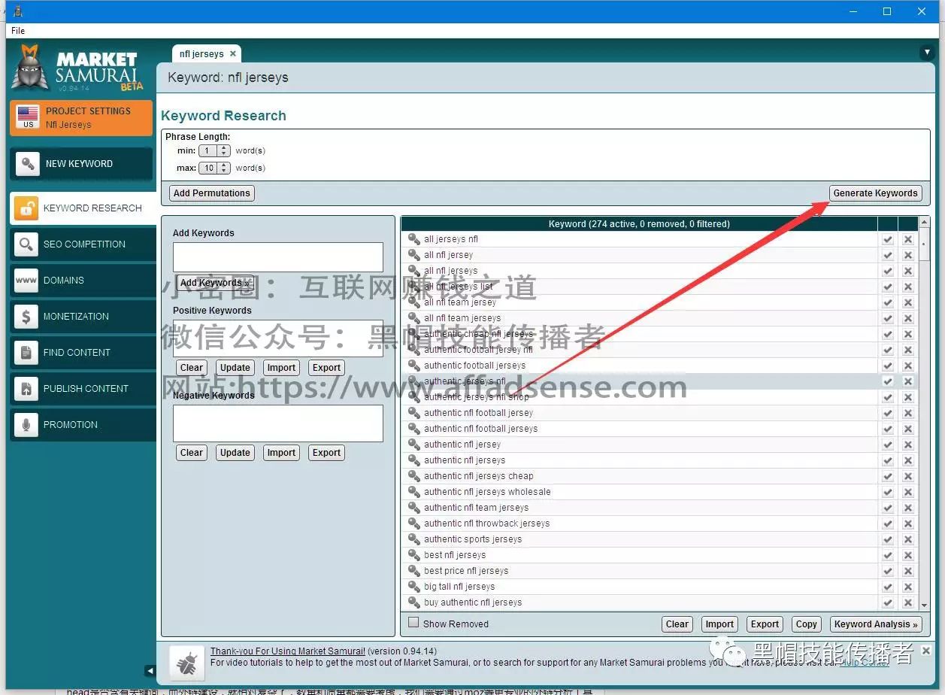Open Keyword Analysis »
The image size is (945, 695).
pyautogui.click(x=876, y=624)
